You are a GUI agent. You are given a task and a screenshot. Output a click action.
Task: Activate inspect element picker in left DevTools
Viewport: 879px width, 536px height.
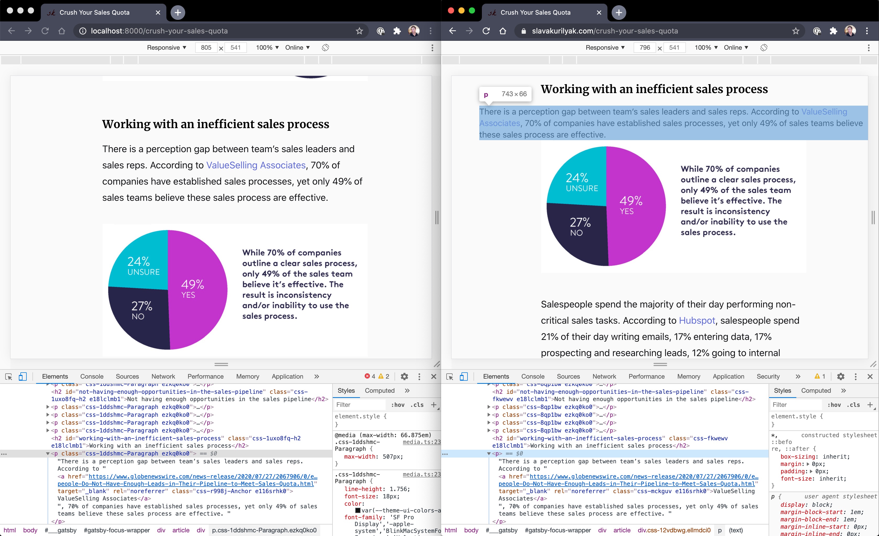pyautogui.click(x=9, y=376)
